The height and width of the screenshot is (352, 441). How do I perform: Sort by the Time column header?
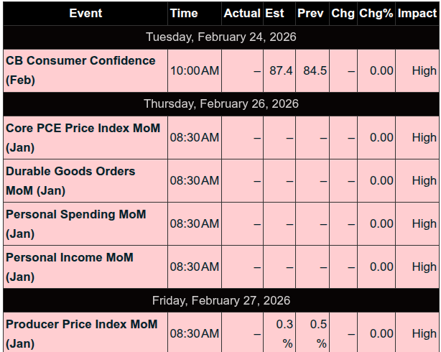(184, 14)
